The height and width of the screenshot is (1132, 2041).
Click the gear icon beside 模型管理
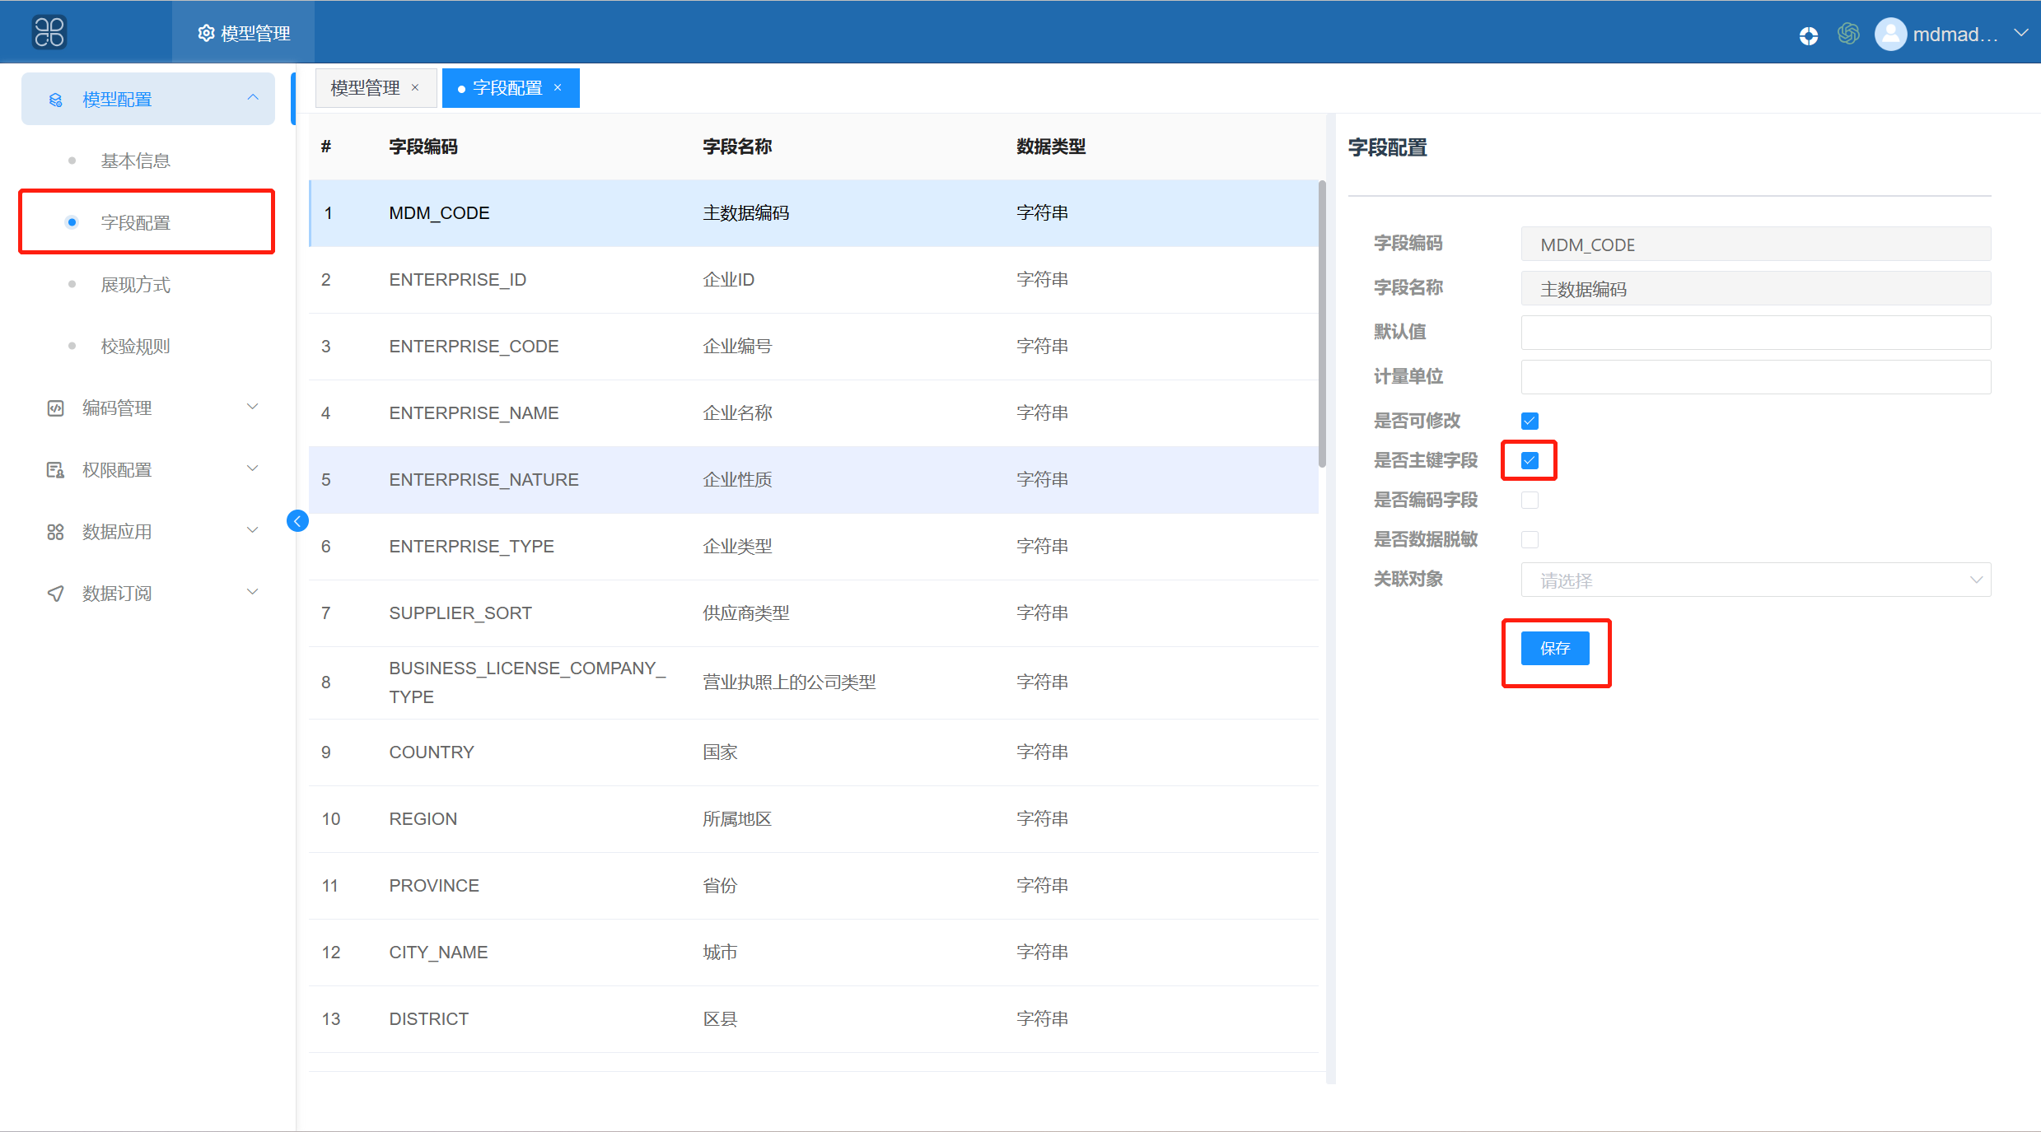click(x=206, y=33)
